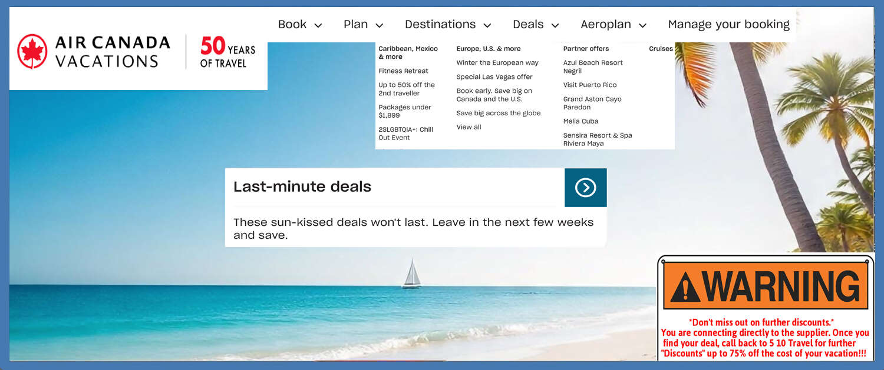This screenshot has width=884, height=370.
Task: Open the Fitness Retreat offer
Action: click(403, 71)
